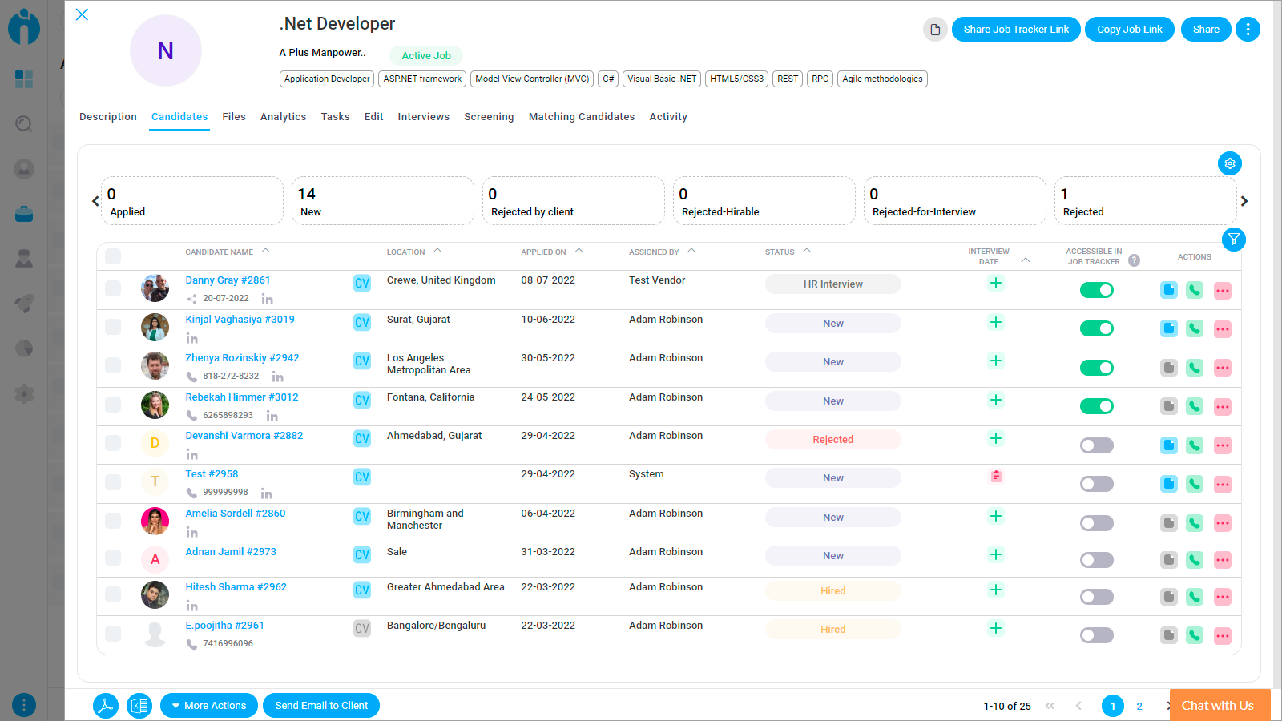Export candidates as PDF
1282x721 pixels.
105,706
